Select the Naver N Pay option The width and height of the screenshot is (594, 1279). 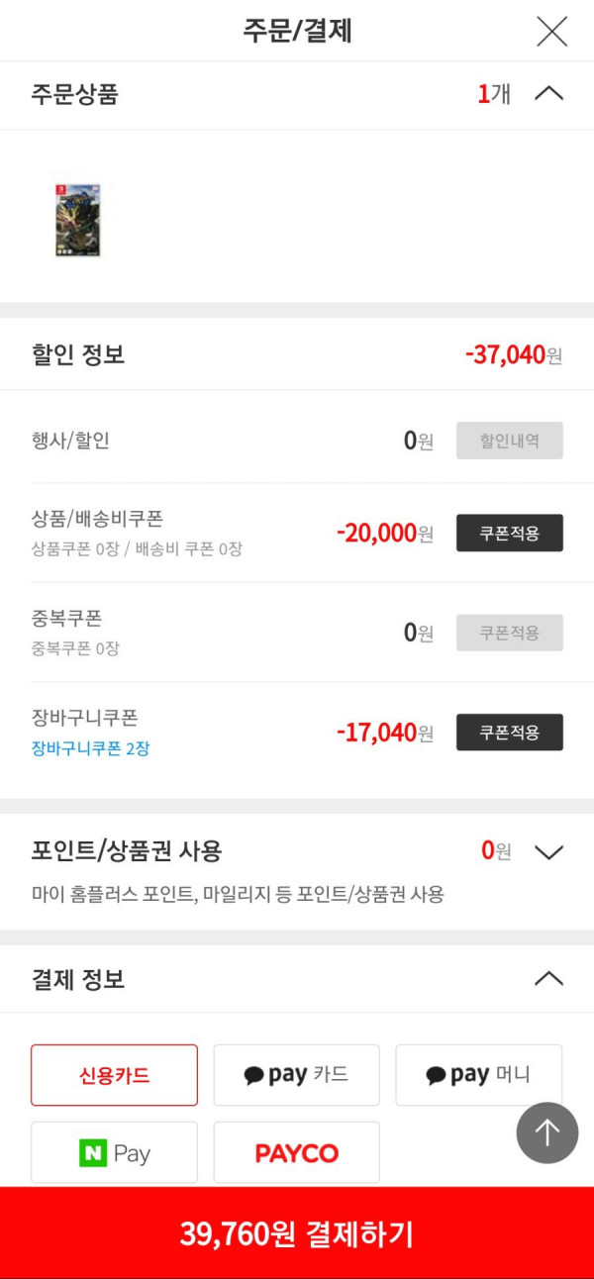click(x=114, y=1152)
